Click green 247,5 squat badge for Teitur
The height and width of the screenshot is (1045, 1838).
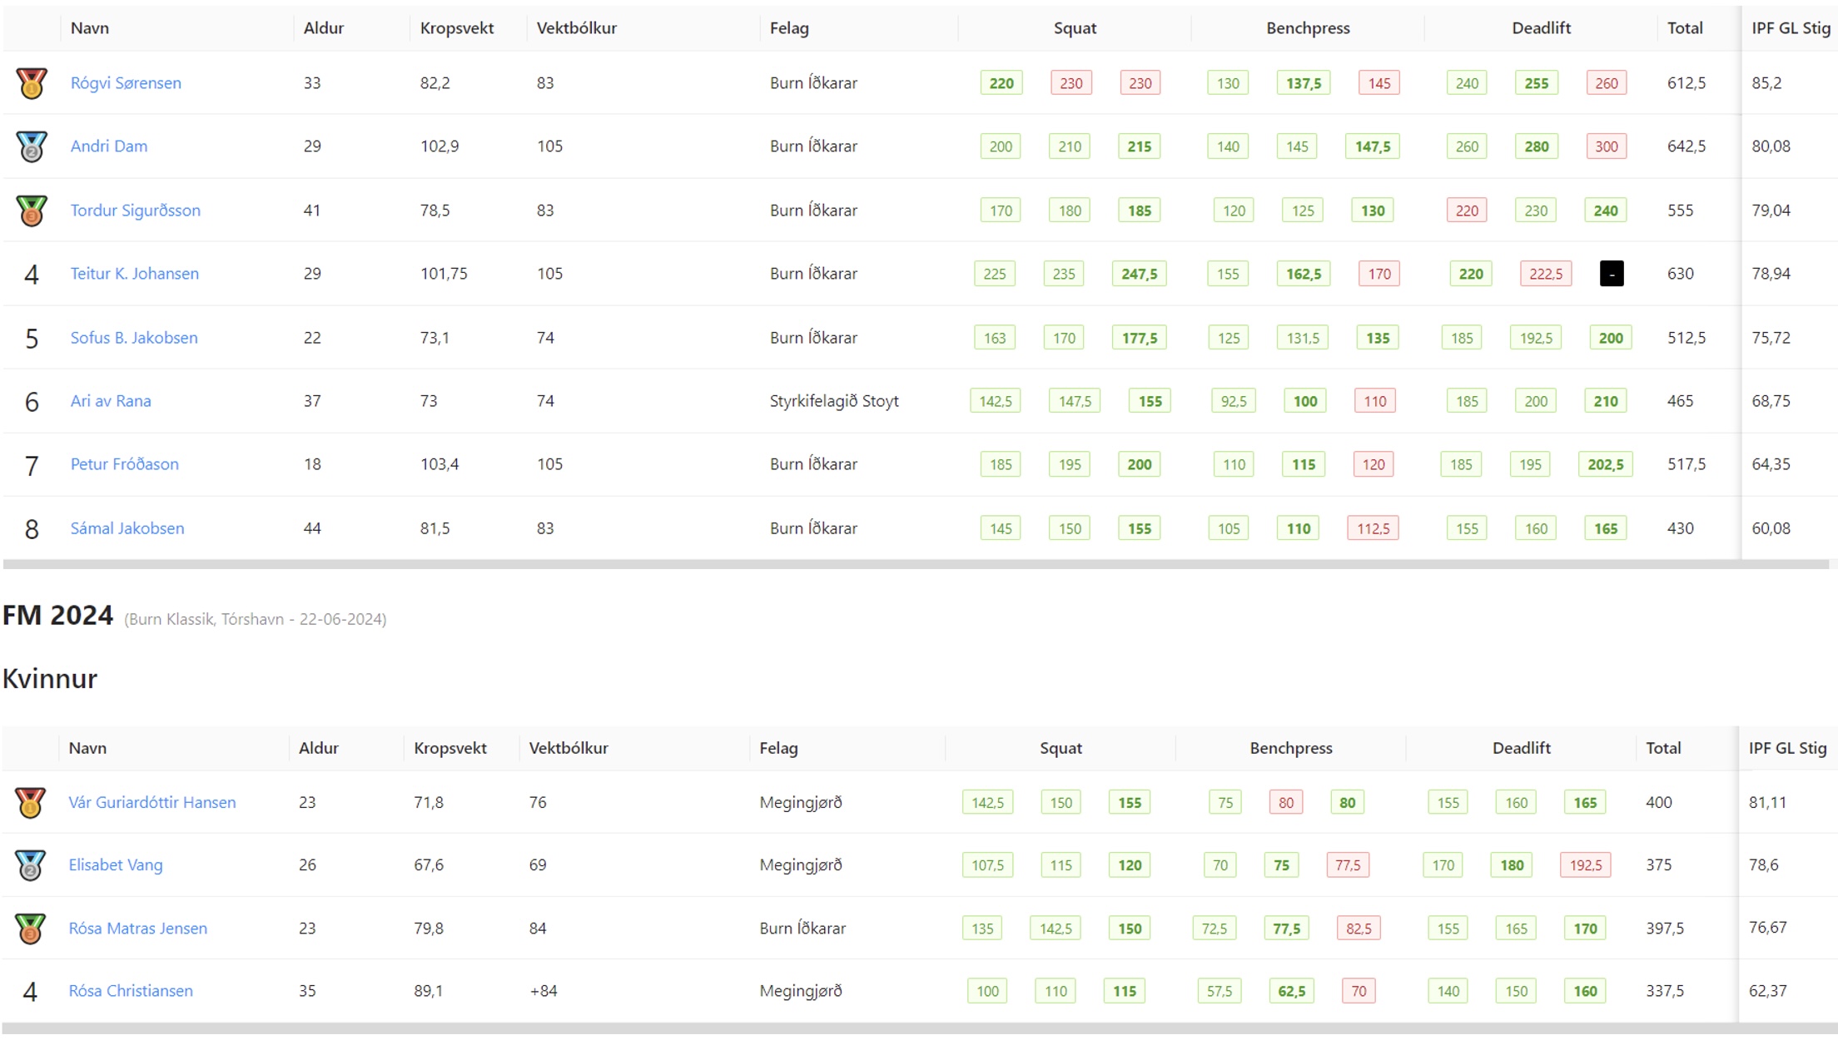[x=1139, y=274]
